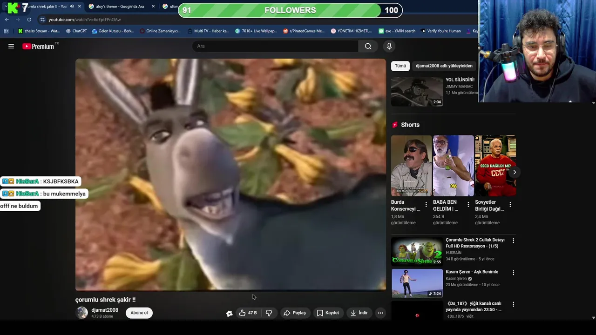Open Ds_187 yiğit kanalı canlı title

point(474,307)
